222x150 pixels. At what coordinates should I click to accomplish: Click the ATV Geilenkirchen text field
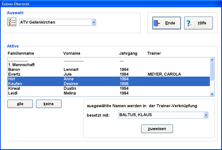[x=55, y=22]
